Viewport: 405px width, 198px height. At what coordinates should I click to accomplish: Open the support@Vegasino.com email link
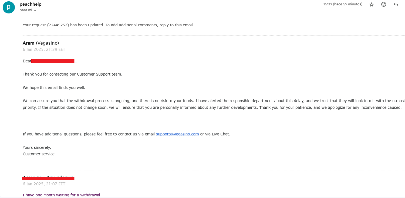[x=177, y=134]
